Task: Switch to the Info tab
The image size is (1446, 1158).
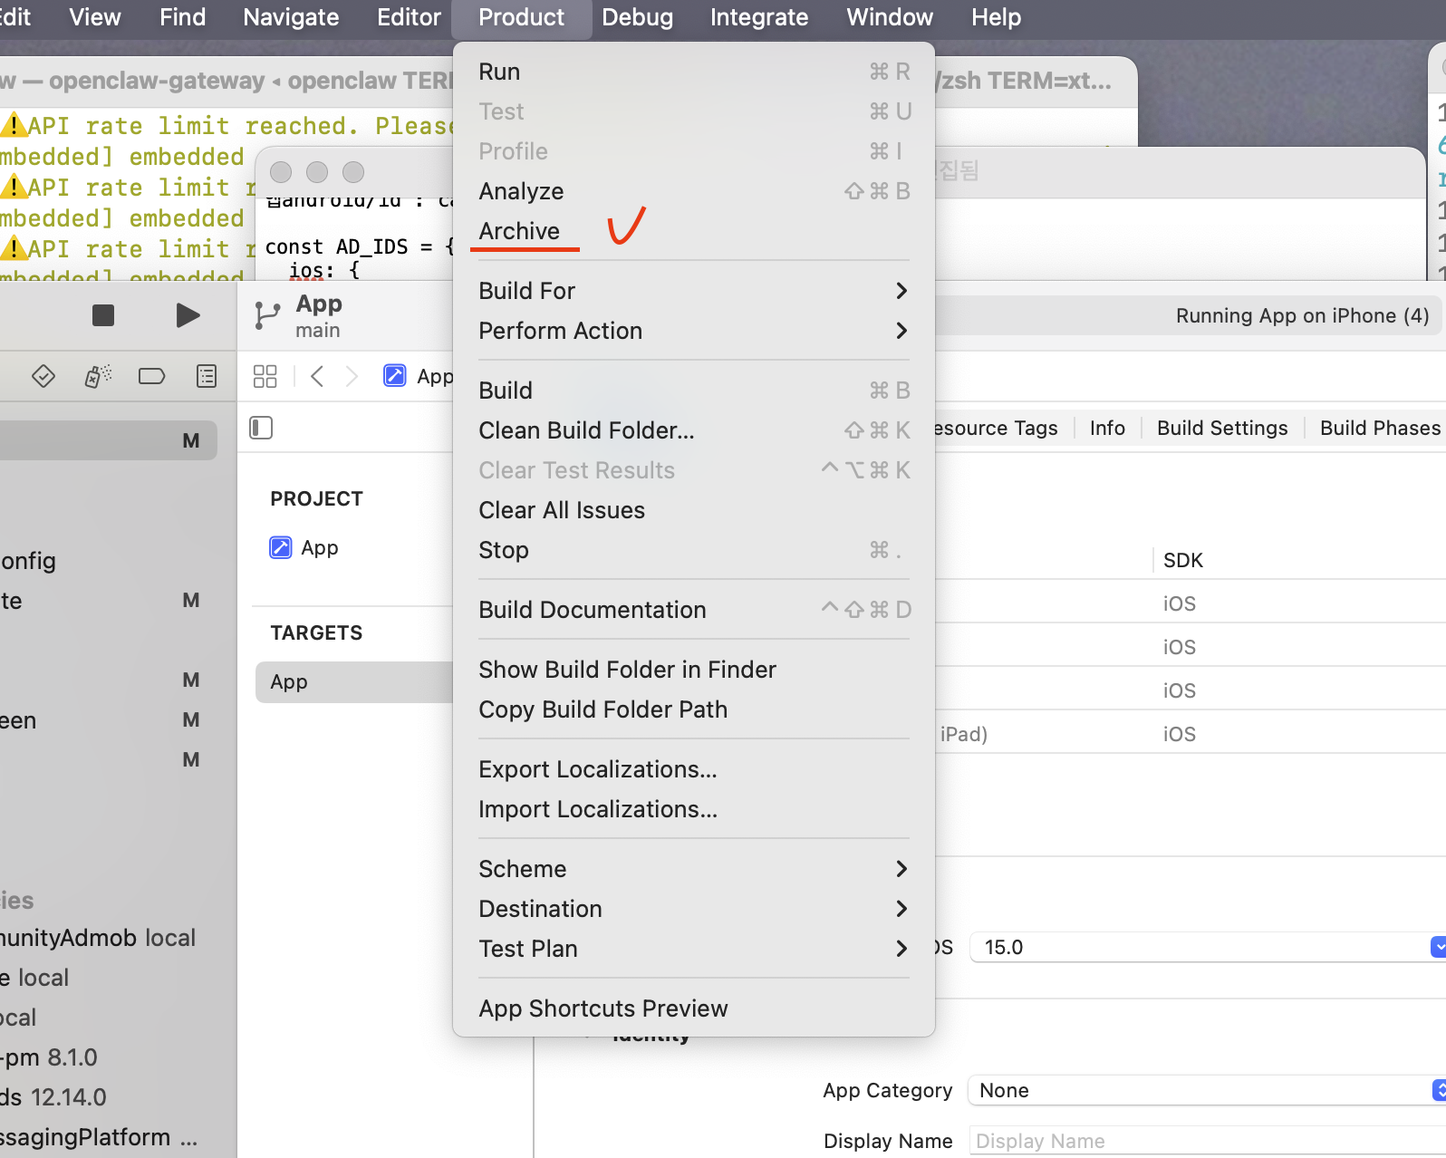Action: click(1107, 428)
